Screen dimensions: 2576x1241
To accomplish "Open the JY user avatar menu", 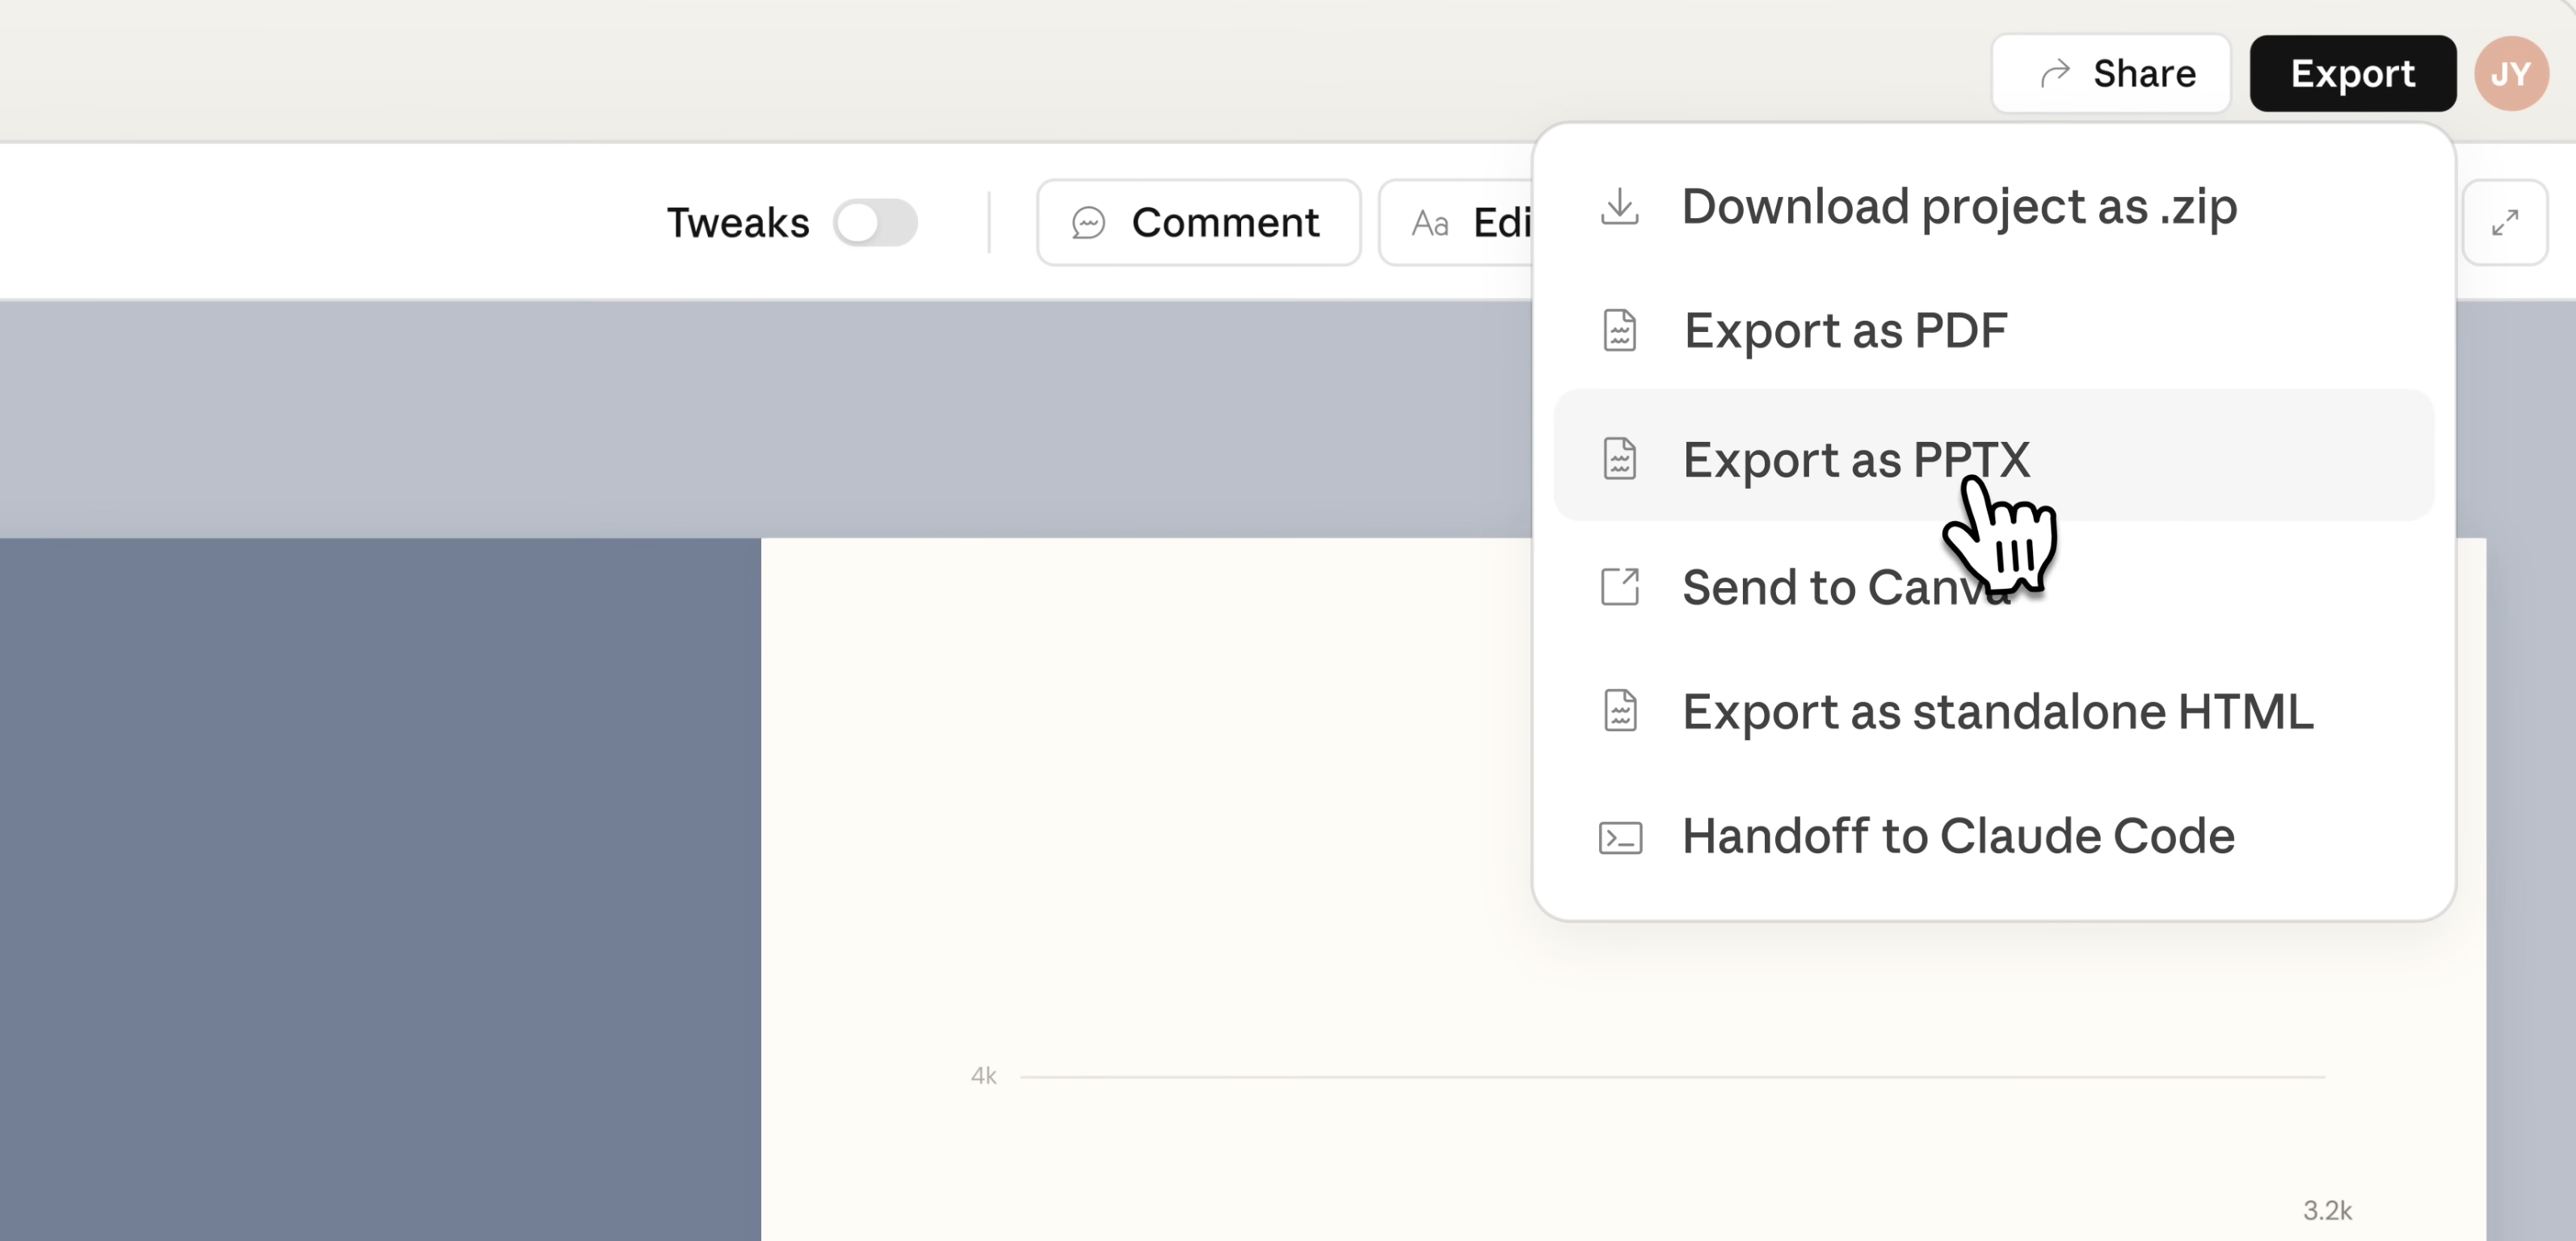I will coord(2510,74).
